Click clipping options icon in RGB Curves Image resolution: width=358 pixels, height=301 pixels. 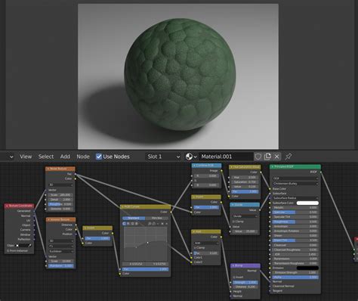click(x=162, y=224)
